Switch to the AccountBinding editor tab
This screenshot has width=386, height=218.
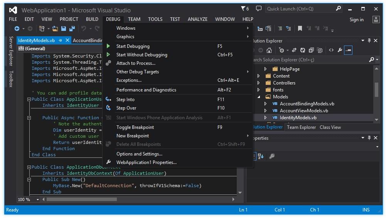tap(88, 41)
